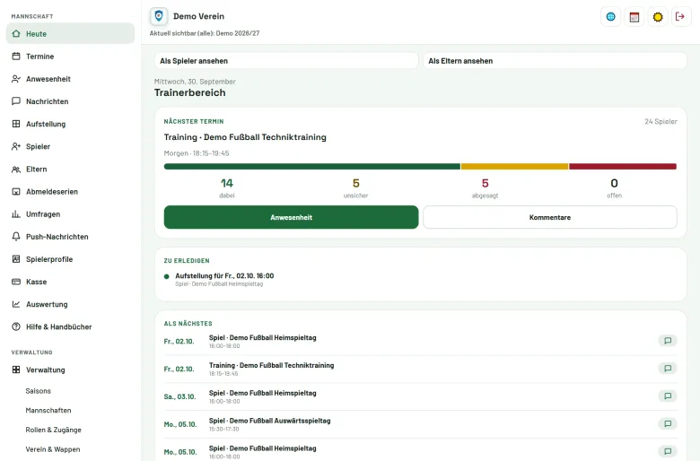Select Verein & Wappen under Verwaltung
The width and height of the screenshot is (700, 461).
[x=53, y=449]
